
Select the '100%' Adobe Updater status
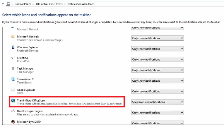coord(20,93)
